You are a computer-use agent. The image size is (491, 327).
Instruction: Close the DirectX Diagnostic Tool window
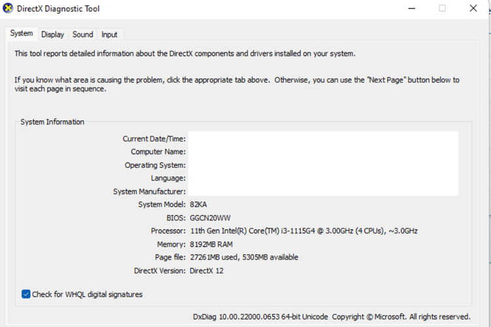pyautogui.click(x=473, y=9)
